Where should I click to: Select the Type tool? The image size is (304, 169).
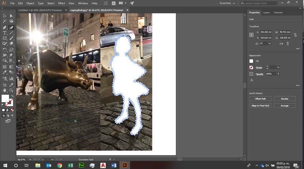(x=5, y=33)
